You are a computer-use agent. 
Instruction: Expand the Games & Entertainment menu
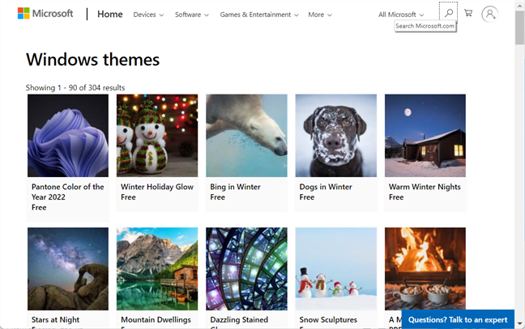coord(258,15)
